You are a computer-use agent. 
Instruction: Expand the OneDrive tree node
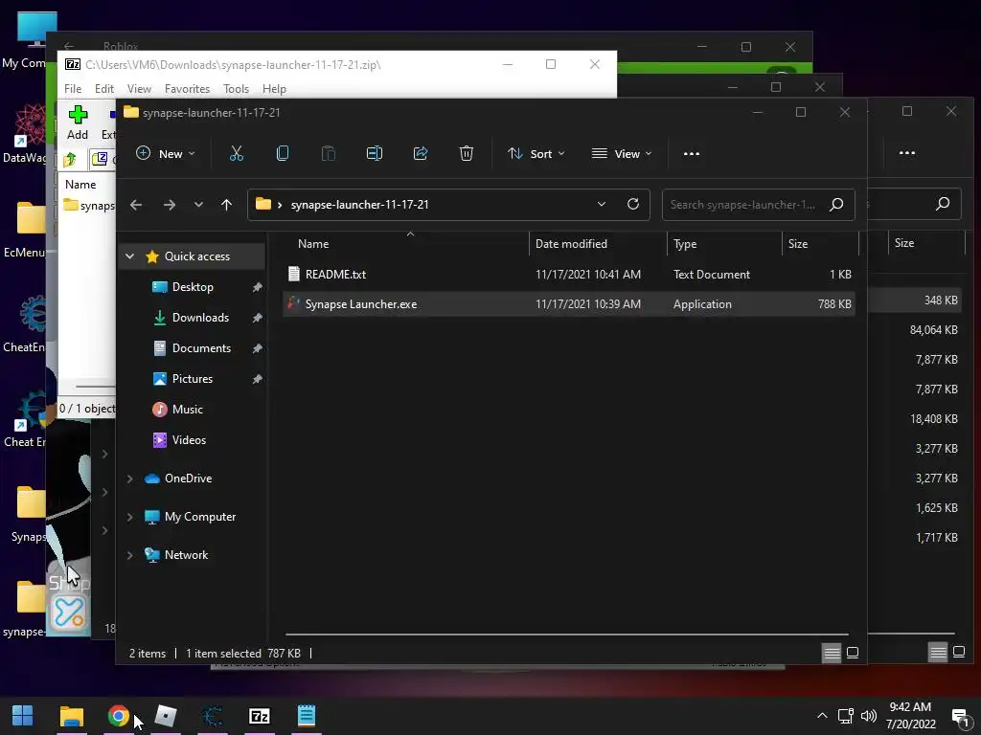(130, 479)
